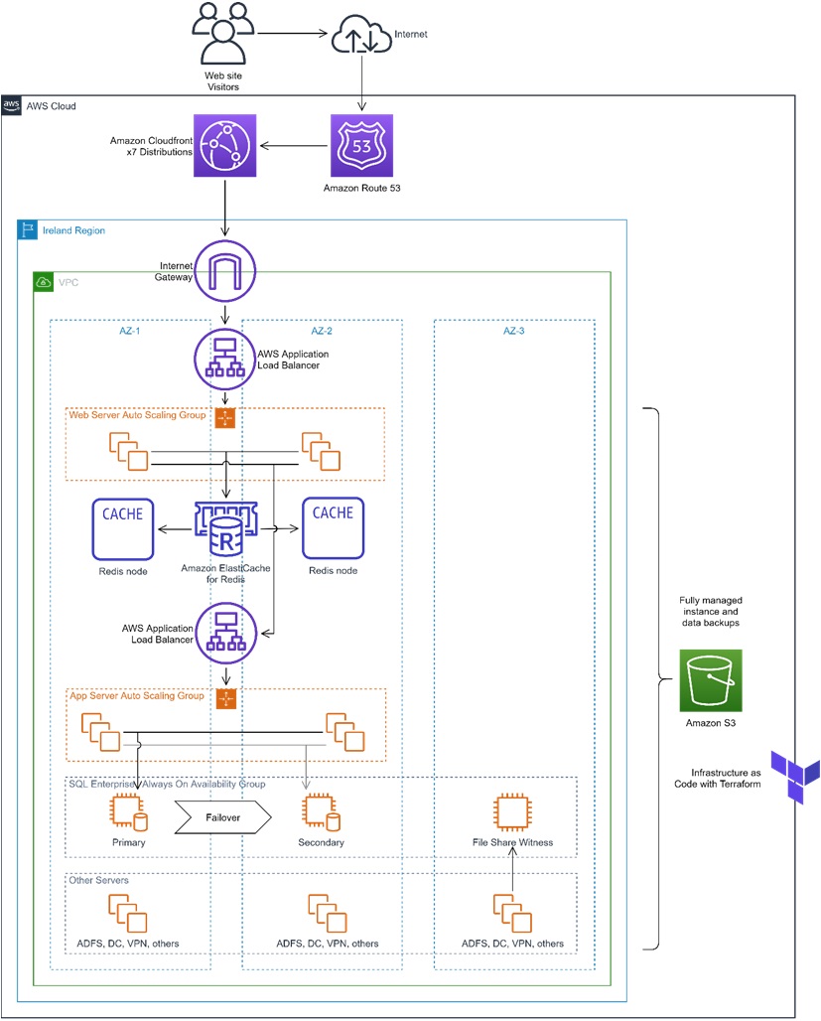Select the "VPC" label
The image size is (821, 1021).
coord(68,283)
